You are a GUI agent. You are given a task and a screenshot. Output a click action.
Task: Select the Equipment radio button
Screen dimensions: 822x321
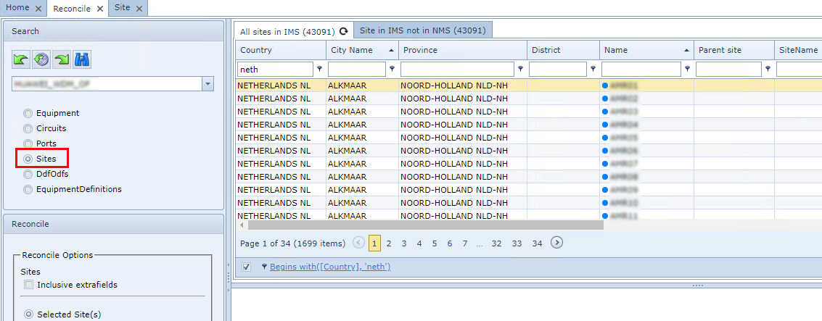(x=28, y=113)
